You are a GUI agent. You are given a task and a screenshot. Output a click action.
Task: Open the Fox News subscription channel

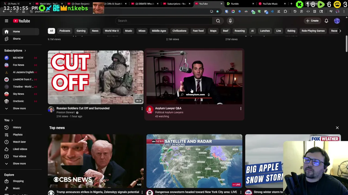pyautogui.click(x=21, y=65)
